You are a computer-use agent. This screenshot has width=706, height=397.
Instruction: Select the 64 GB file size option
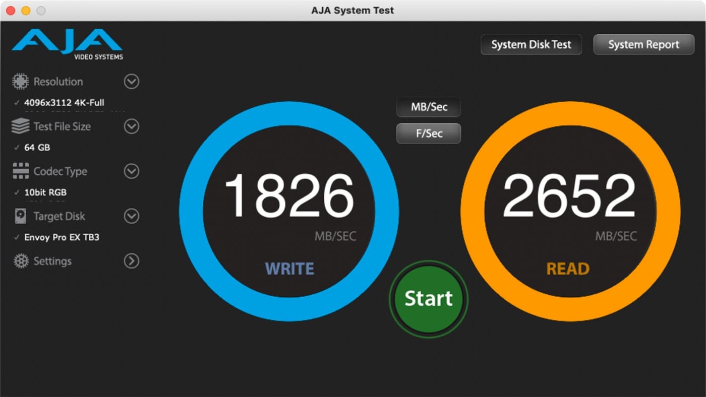pos(37,148)
